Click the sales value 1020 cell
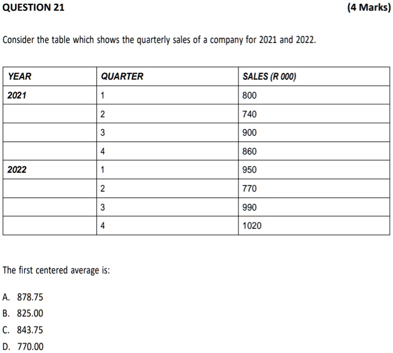Image resolution: width=393 pixels, height=353 pixels. [x=314, y=225]
